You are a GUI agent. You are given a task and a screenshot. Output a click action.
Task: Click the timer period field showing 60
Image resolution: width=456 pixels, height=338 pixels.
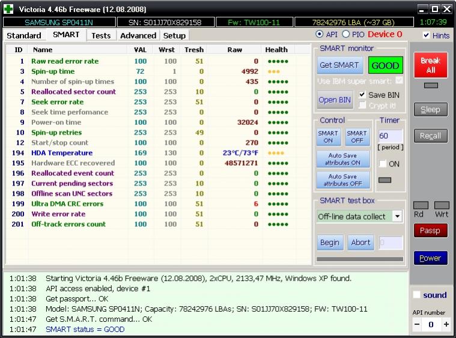[390, 136]
